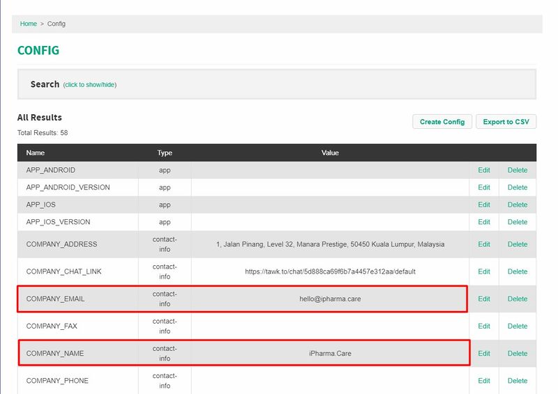
Task: Select the tawk.to chat link value
Action: [330, 271]
